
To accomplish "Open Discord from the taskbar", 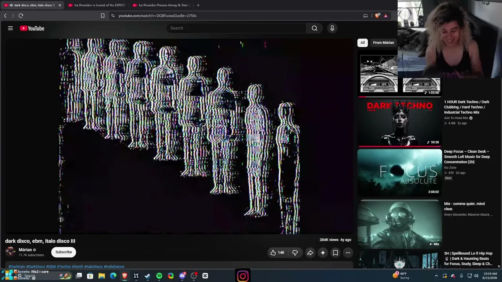I will [182, 276].
